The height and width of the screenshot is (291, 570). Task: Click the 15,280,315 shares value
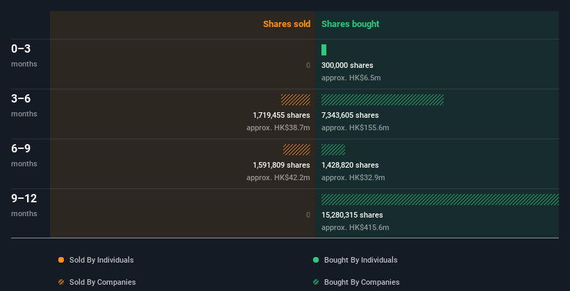pos(352,215)
